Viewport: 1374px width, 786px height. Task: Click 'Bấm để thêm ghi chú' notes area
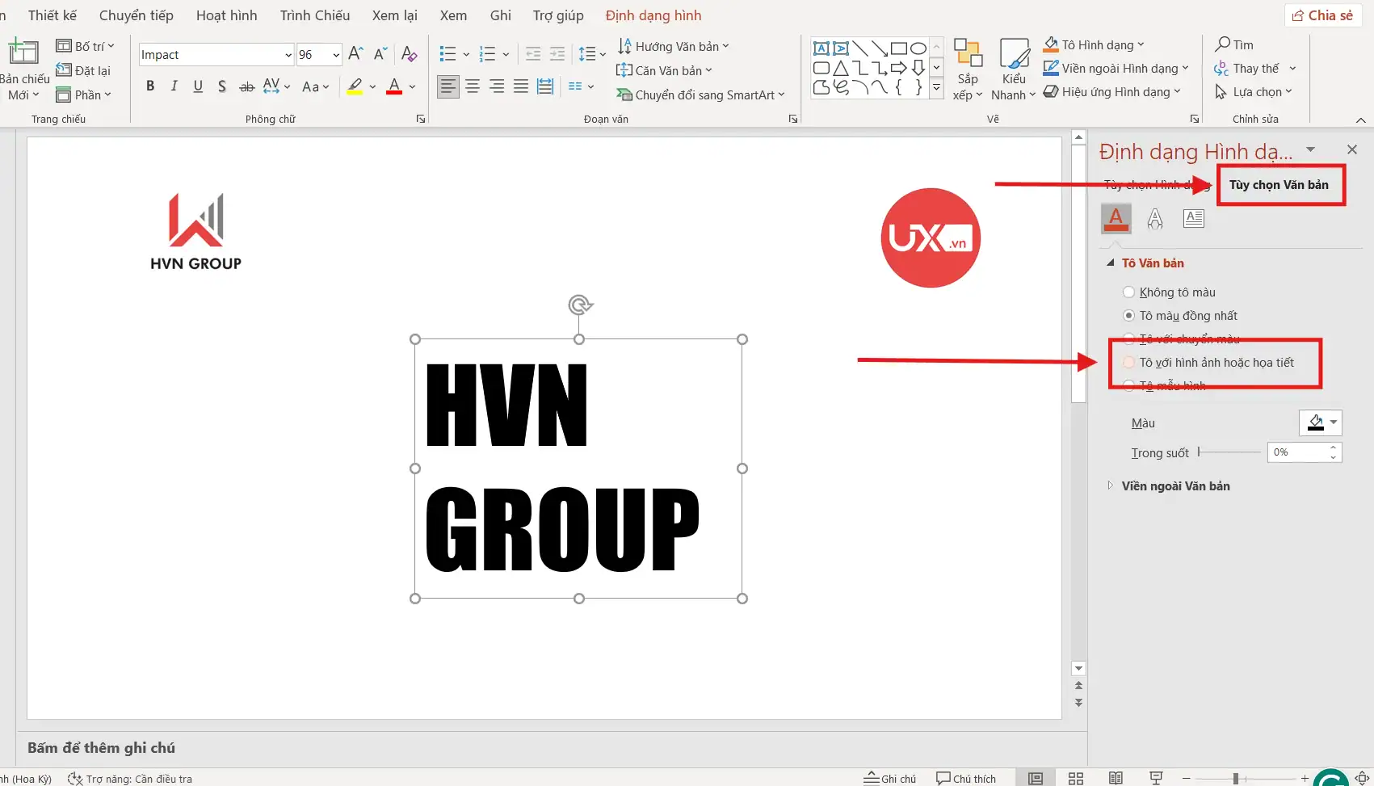(x=102, y=746)
